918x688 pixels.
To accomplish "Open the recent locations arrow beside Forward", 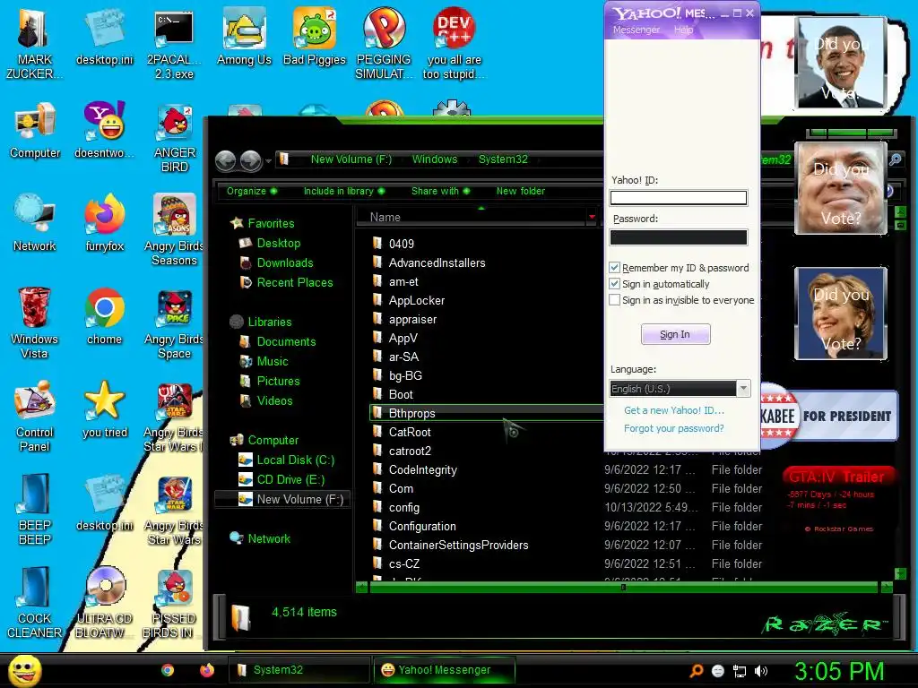I will click(x=268, y=161).
